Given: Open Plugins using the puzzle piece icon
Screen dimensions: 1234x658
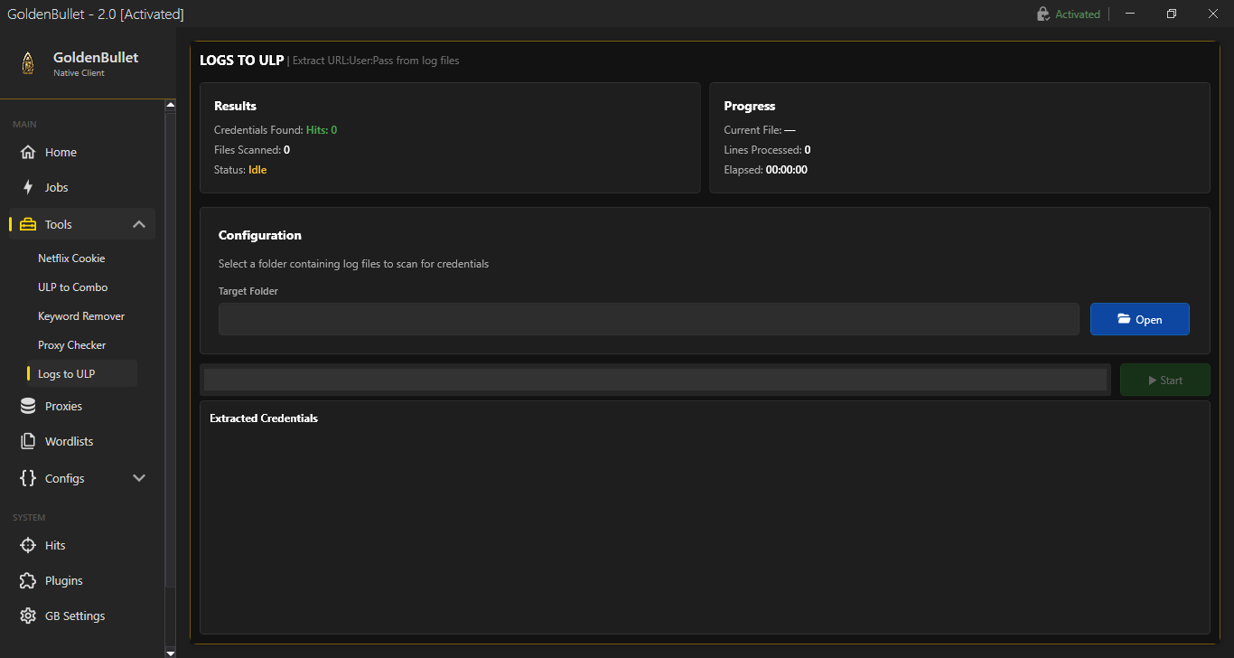Looking at the screenshot, I should coord(28,580).
